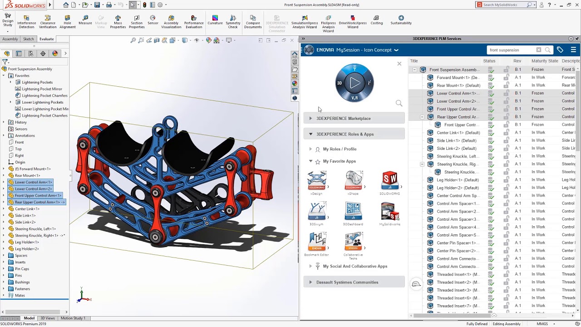The image size is (581, 327).
Task: Select the Evaluate tab
Action: 47,39
